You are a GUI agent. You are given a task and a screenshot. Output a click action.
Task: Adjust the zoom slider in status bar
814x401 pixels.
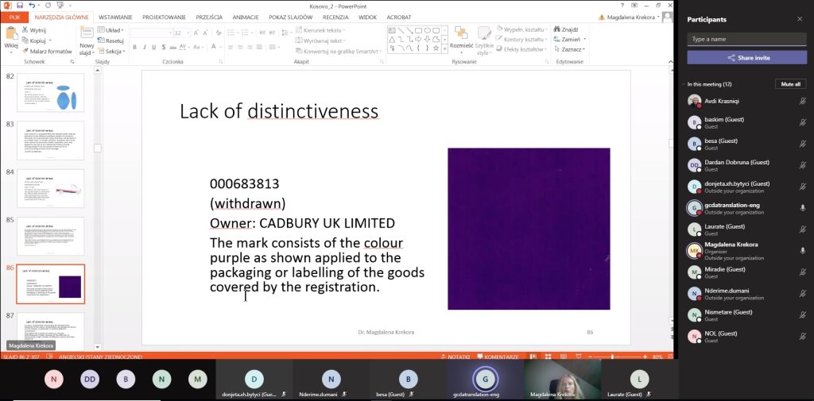click(x=613, y=357)
